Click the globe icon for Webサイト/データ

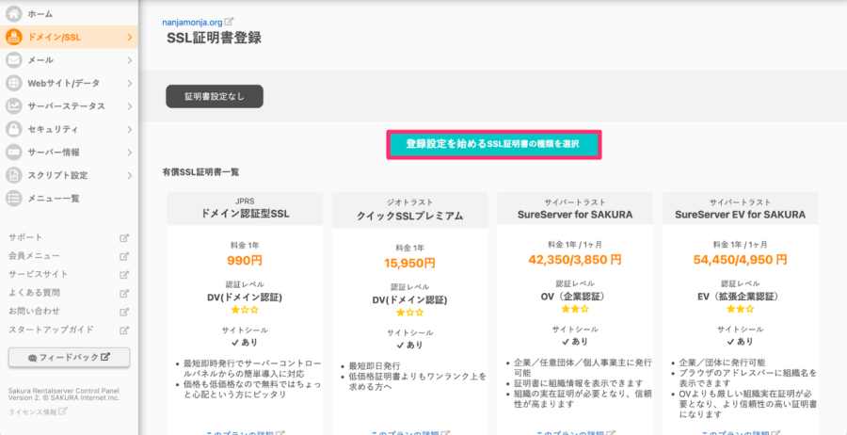pyautogui.click(x=14, y=83)
